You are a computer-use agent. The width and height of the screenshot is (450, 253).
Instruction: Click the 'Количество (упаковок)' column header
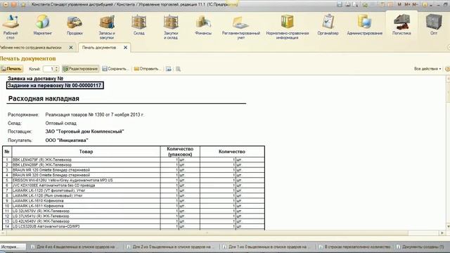pos(180,152)
